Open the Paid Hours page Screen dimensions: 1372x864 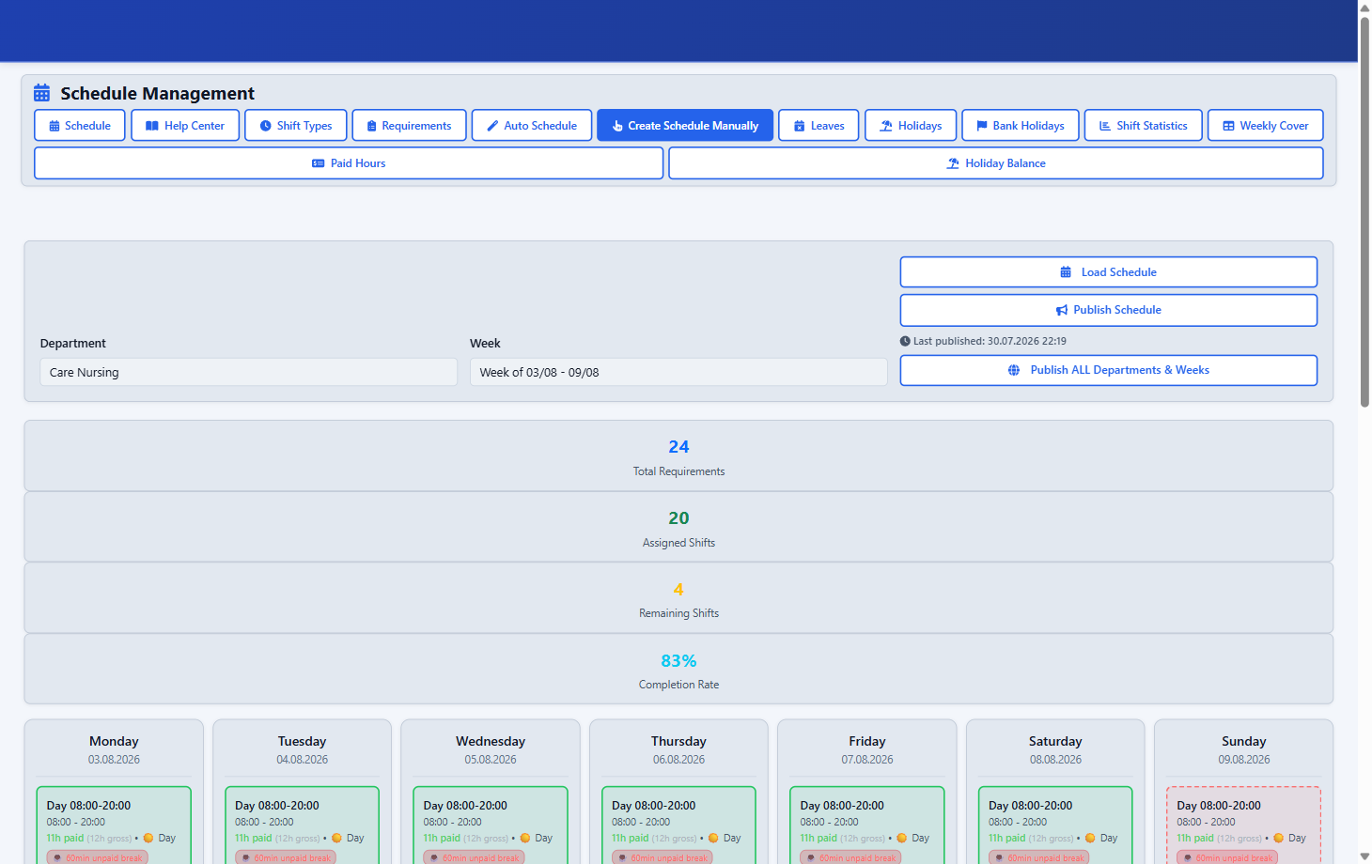tap(349, 162)
